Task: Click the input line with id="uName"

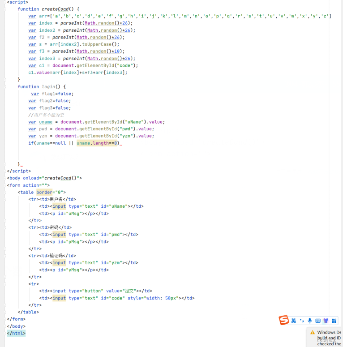Action: coord(91,206)
